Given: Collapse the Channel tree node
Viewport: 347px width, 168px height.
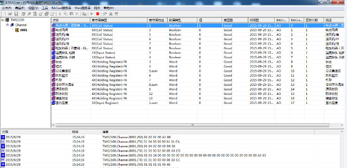Looking at the screenshot, I should point(7,25).
